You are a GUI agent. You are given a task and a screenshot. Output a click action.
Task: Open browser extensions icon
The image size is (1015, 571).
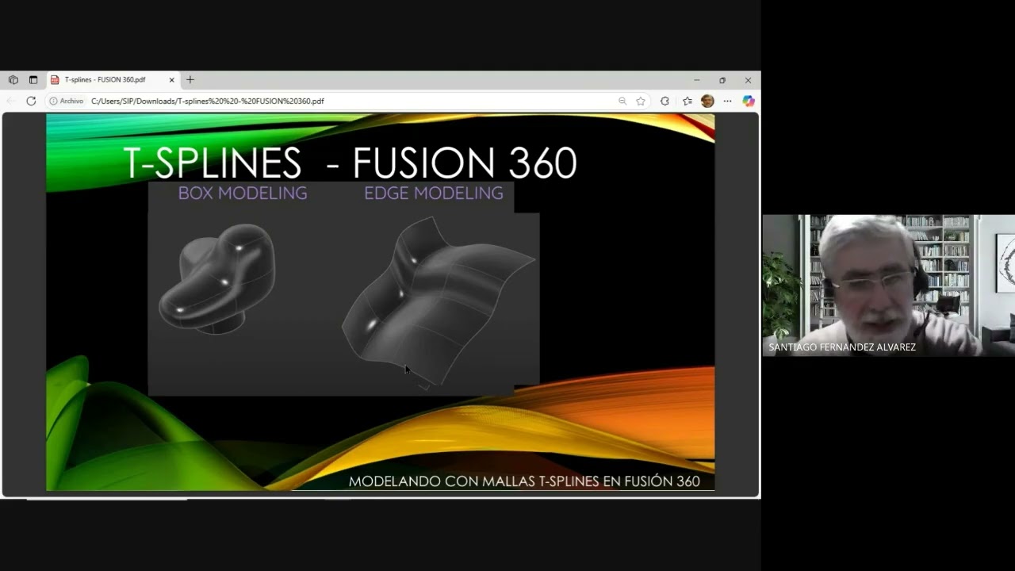point(665,101)
